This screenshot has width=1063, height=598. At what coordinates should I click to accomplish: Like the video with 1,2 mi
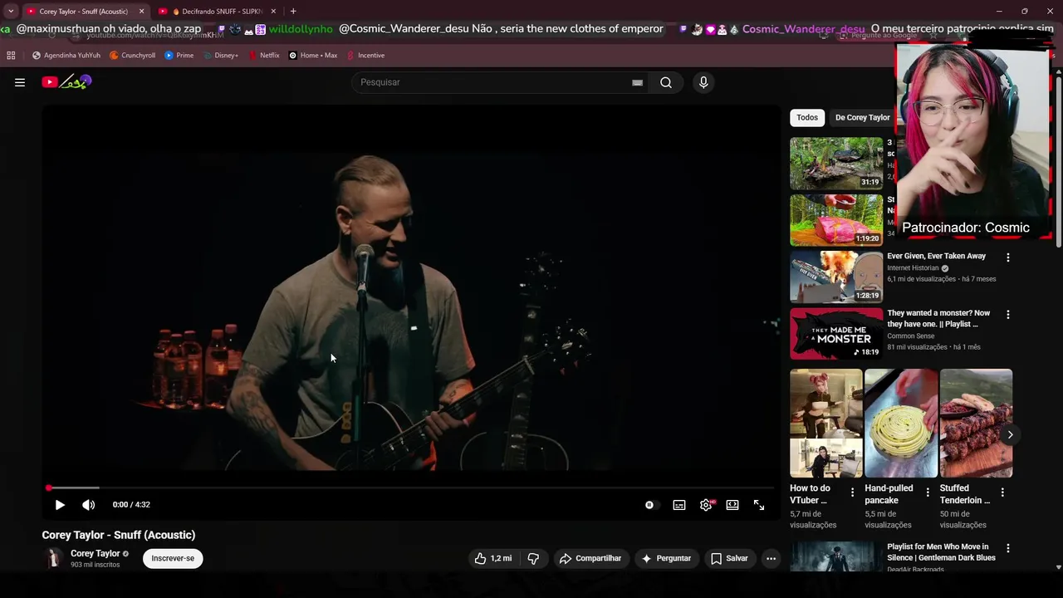click(x=492, y=558)
